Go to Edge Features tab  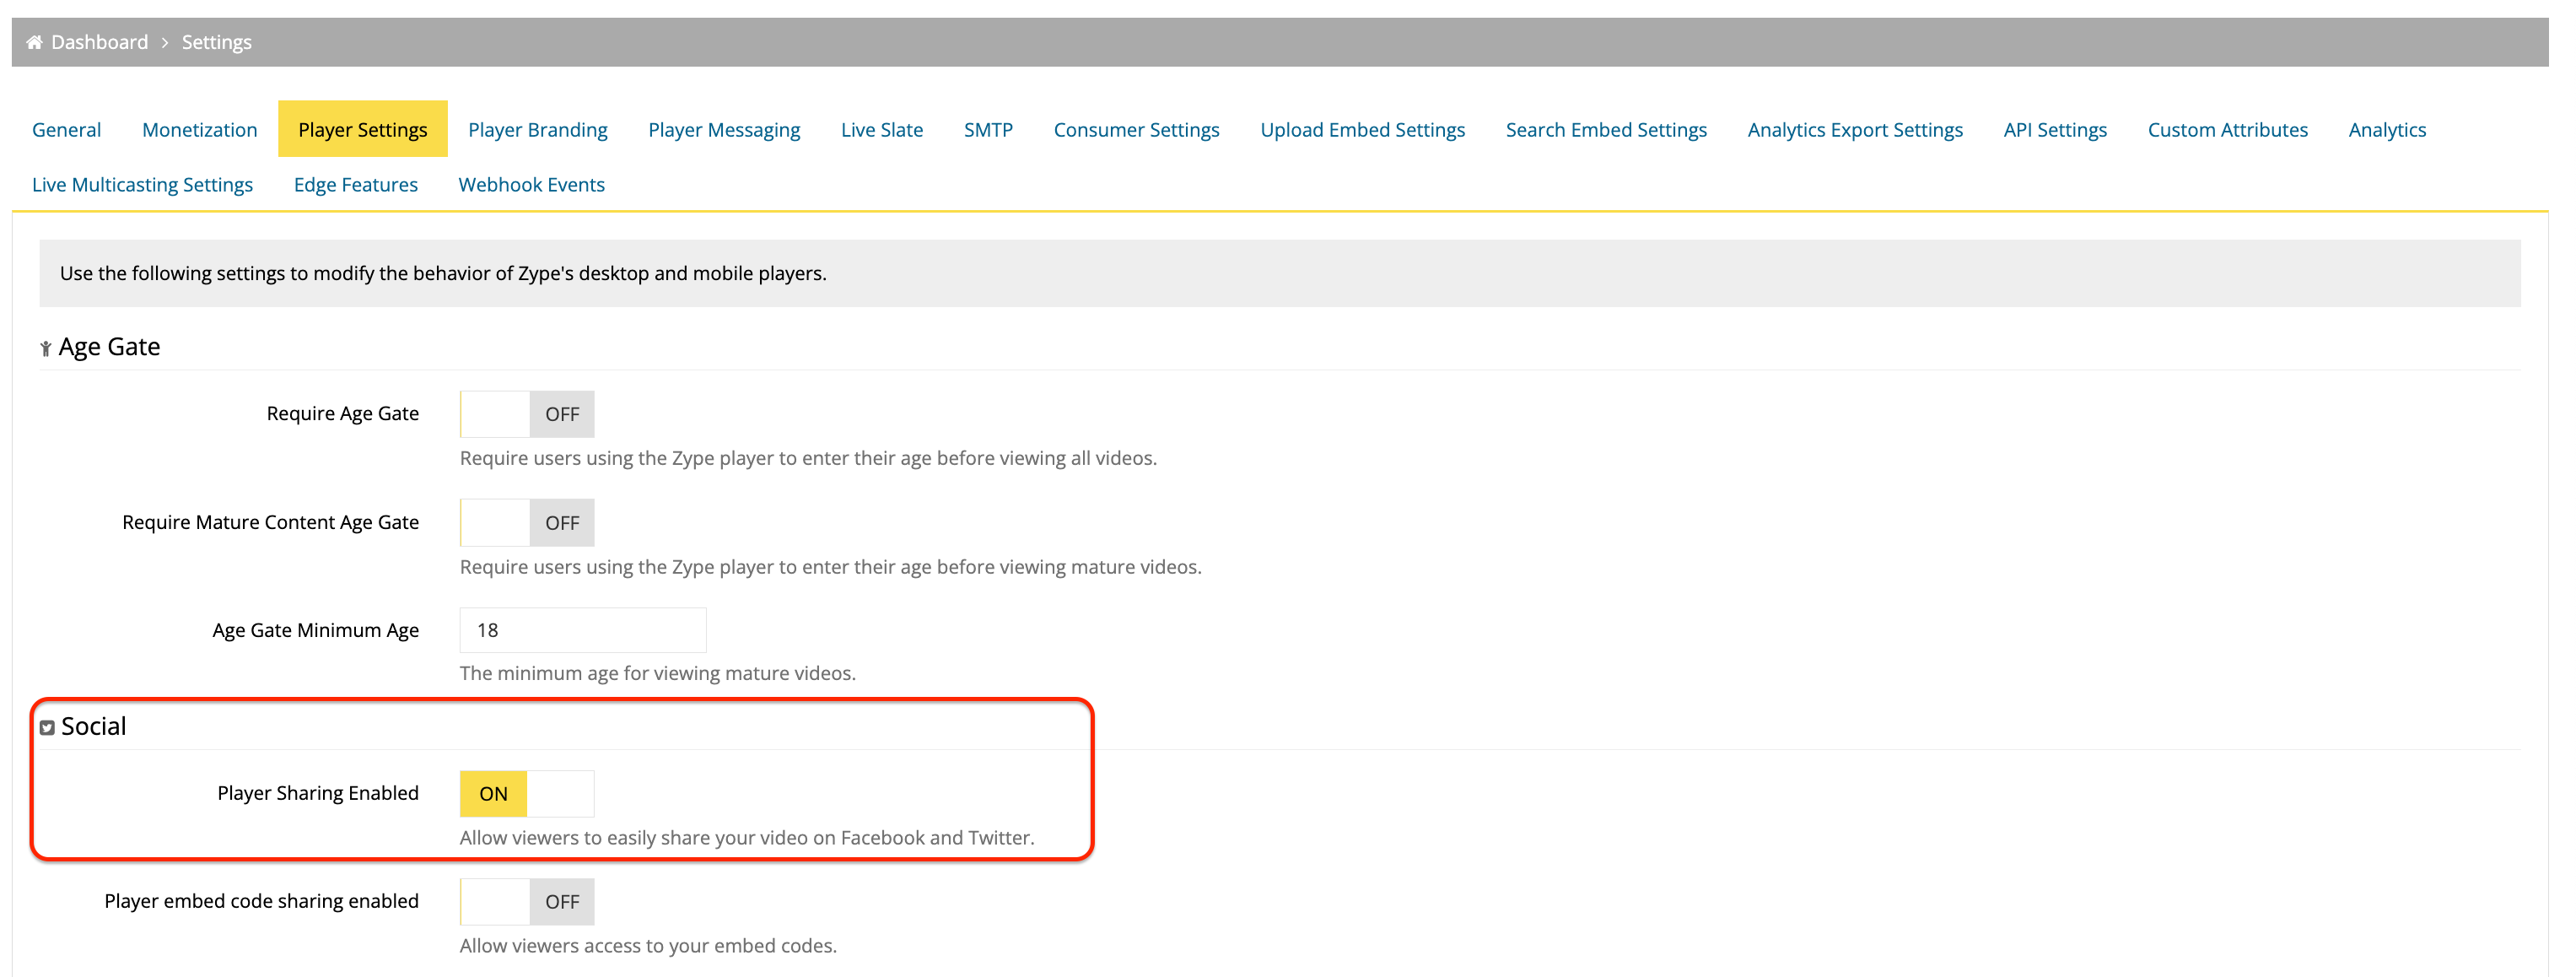(355, 184)
